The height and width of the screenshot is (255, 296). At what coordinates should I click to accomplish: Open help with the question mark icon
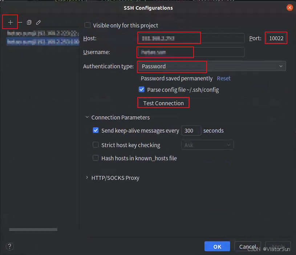[x=10, y=246]
